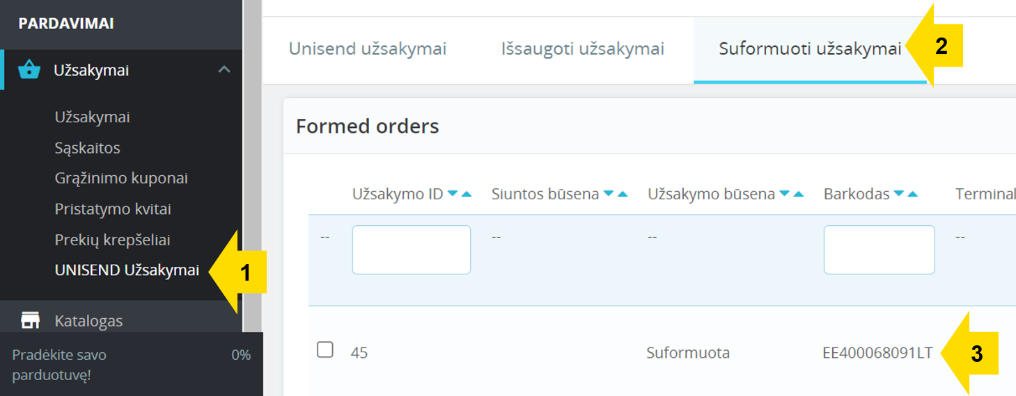Select the Suformuoti užsakymai tab
This screenshot has width=1016, height=396.
coord(810,50)
